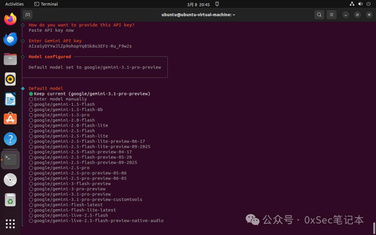Open Ubuntu Software store icon

10,118
